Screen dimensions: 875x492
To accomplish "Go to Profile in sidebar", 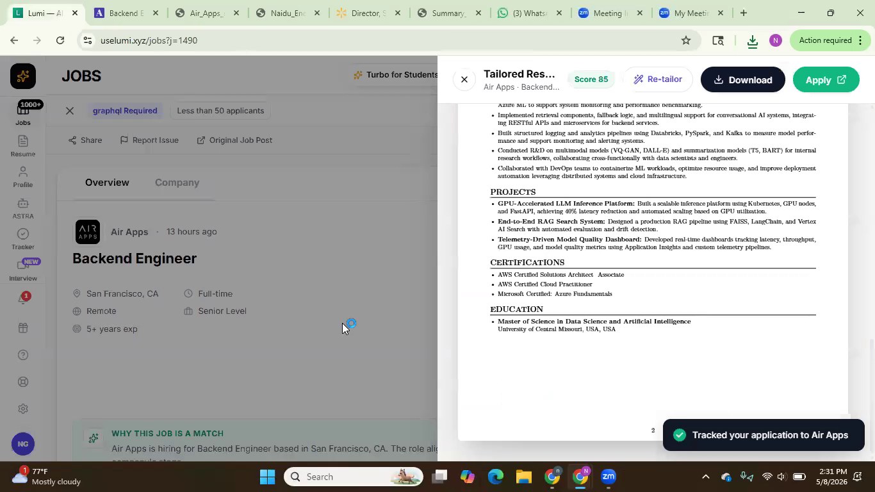I will 23,177.
